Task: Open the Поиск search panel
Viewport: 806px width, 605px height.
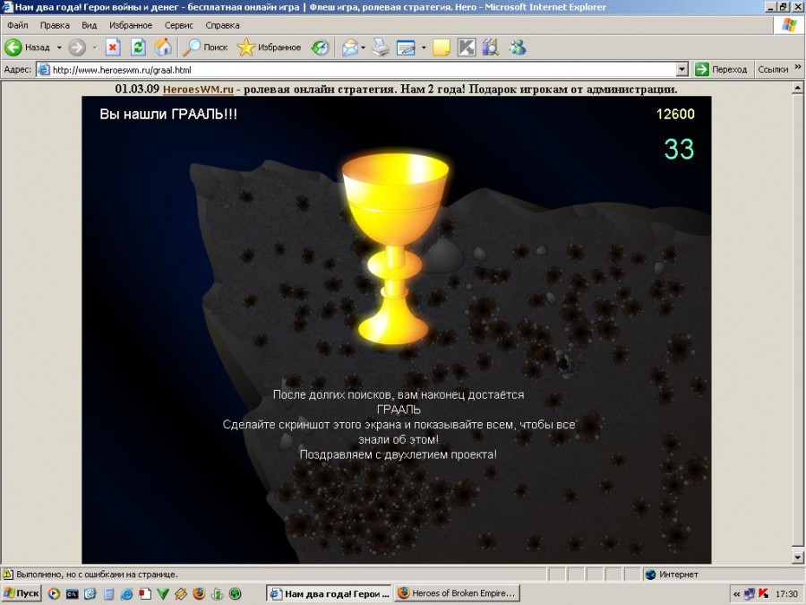Action: (206, 48)
